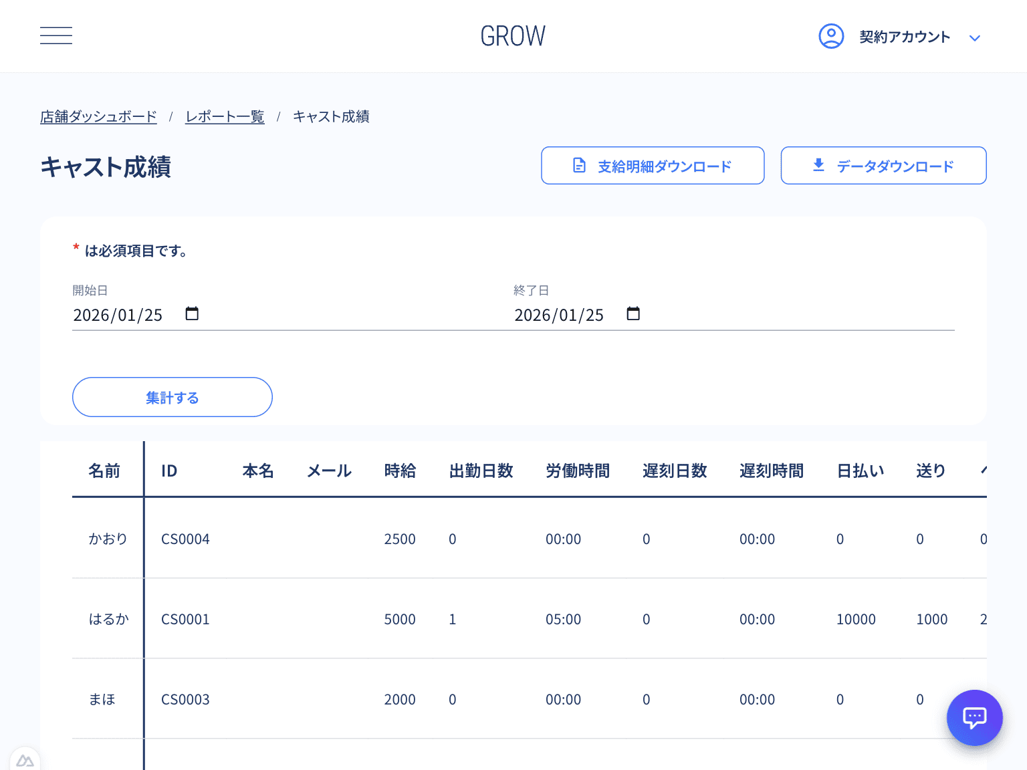Open the hamburger navigation menu

click(56, 35)
